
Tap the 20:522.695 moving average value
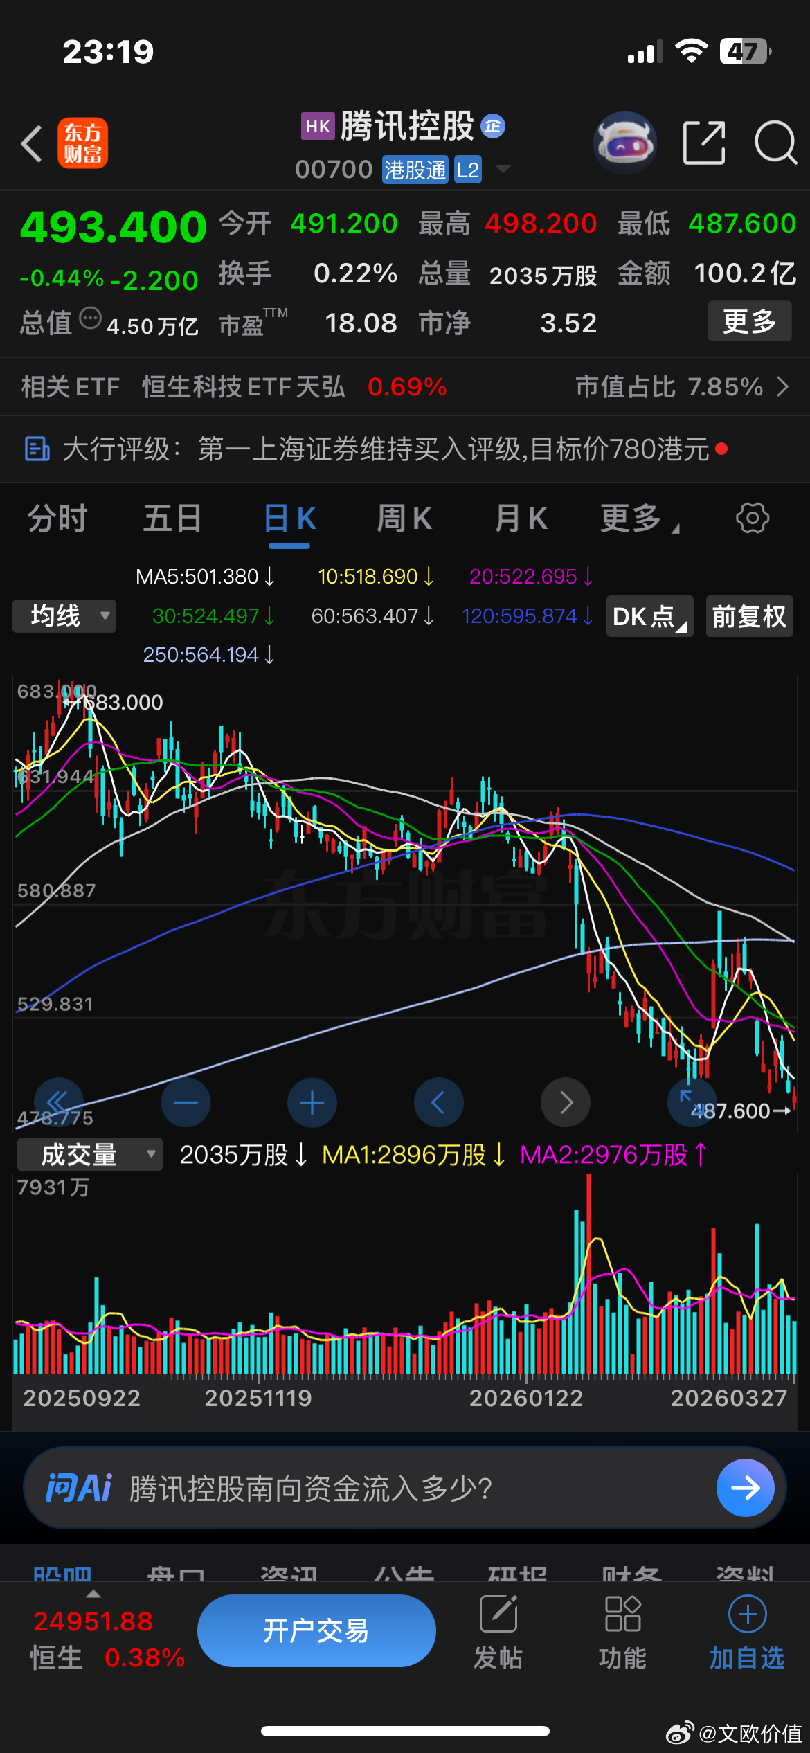(531, 576)
